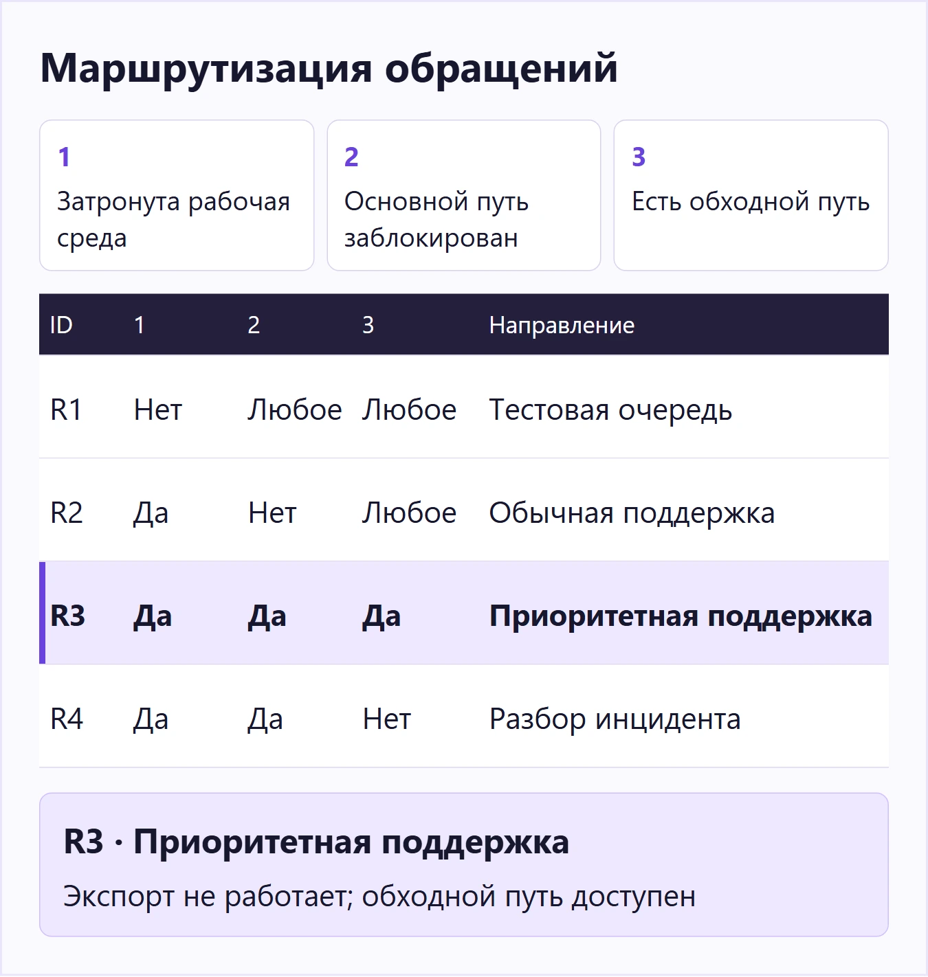Select rule ID 'R4' cell
This screenshot has width=928, height=977.
click(x=67, y=719)
